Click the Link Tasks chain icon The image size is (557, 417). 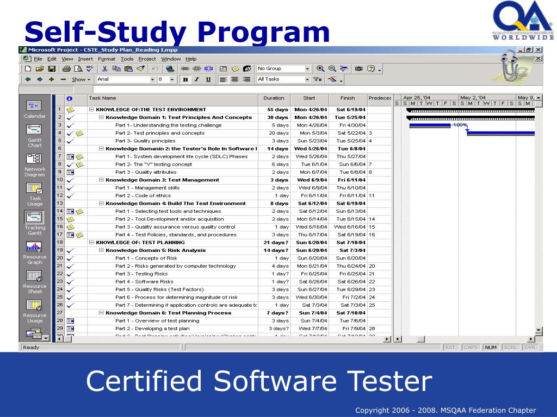click(x=184, y=69)
